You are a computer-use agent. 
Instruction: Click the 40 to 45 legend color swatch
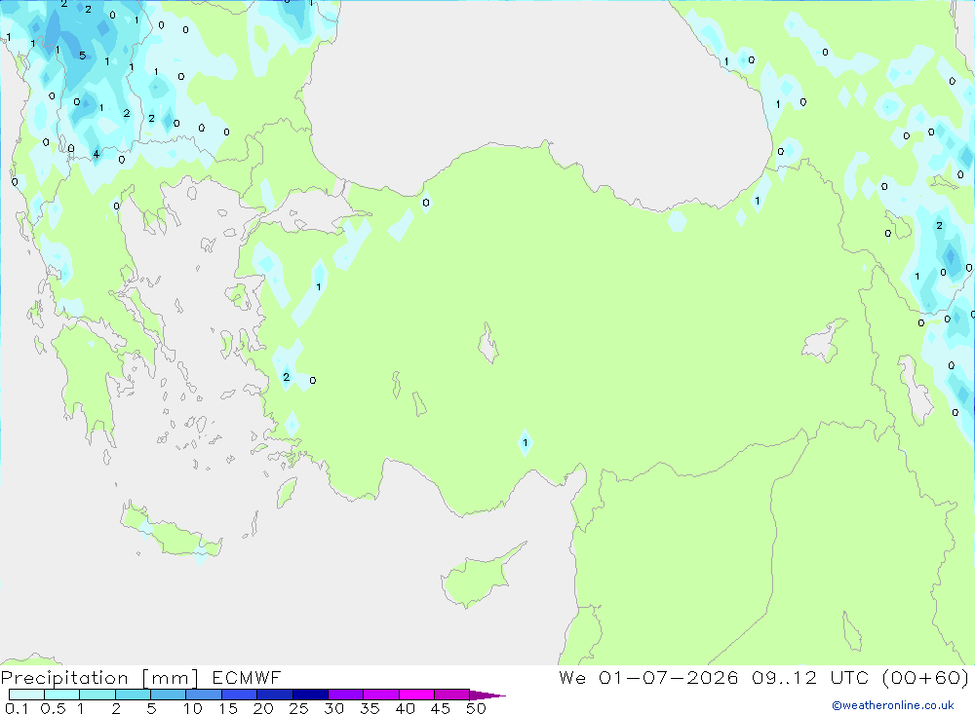click(416, 695)
